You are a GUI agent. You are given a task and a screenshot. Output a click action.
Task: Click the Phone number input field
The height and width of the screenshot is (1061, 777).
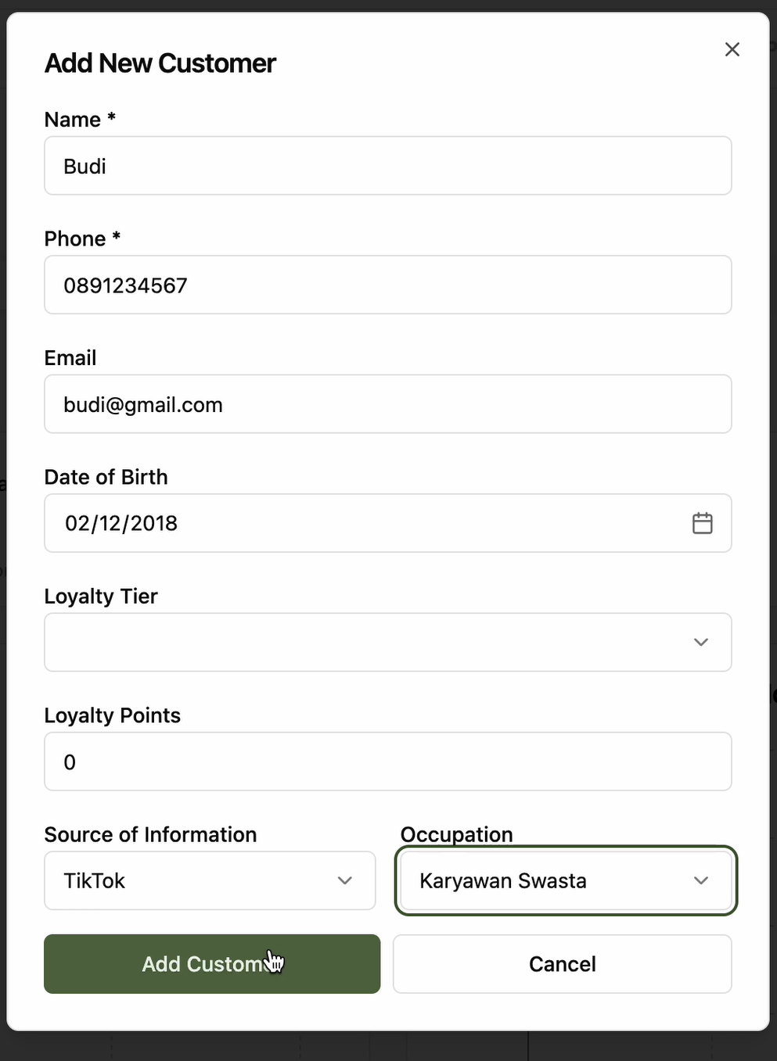[387, 285]
